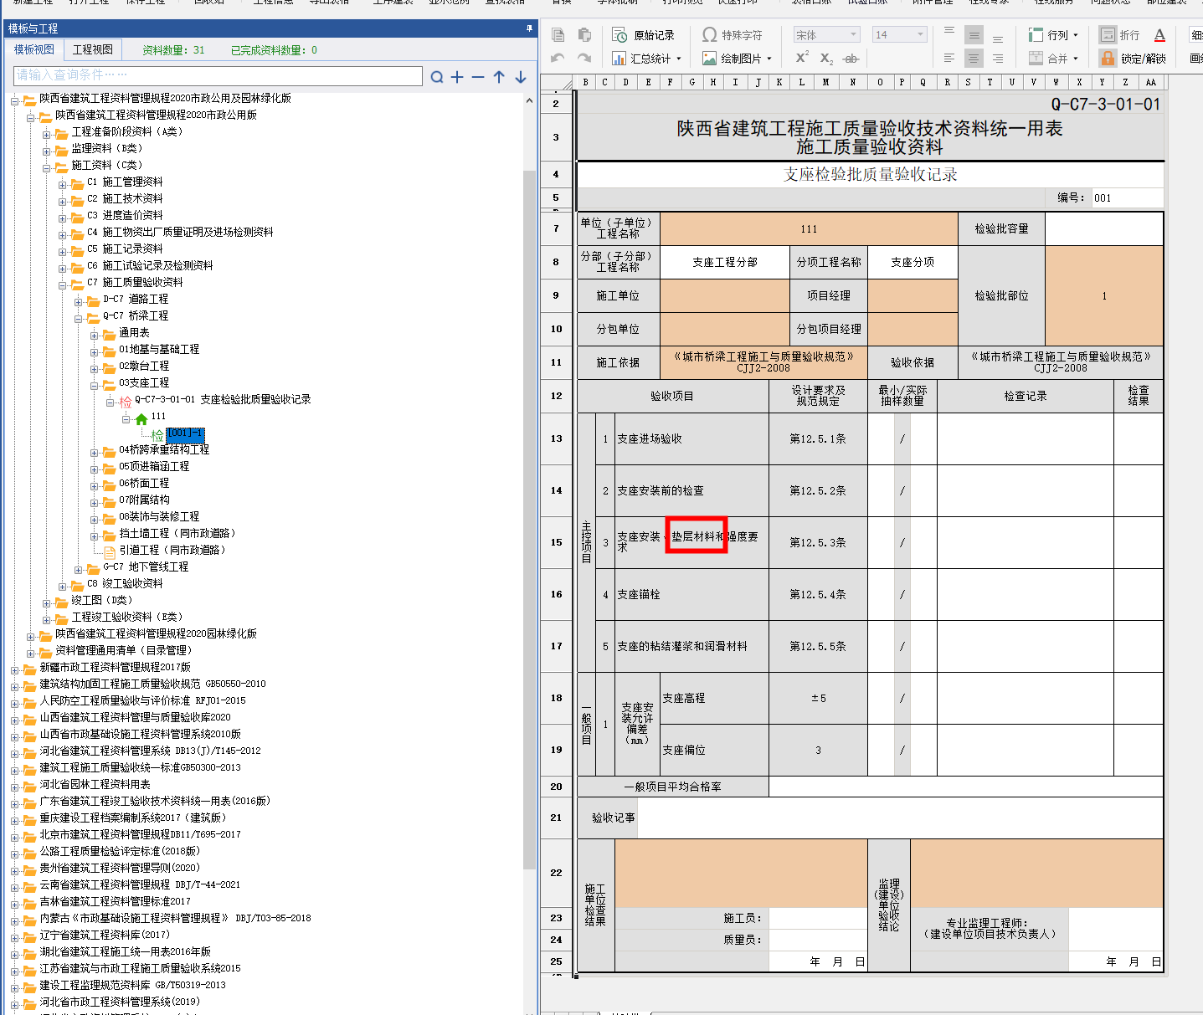This screenshot has width=1203, height=1015.
Task: Expand C1 施工管理资料 node
Action: coord(63,184)
